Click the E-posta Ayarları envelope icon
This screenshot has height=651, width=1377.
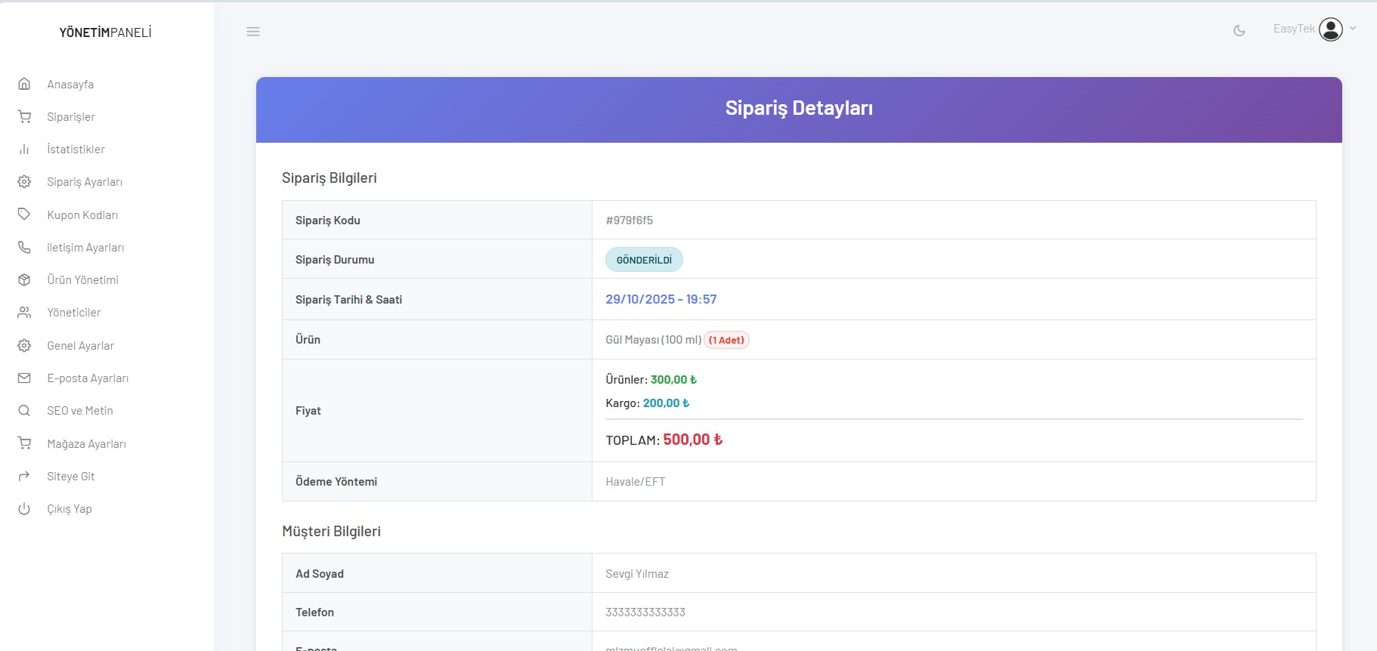(24, 378)
